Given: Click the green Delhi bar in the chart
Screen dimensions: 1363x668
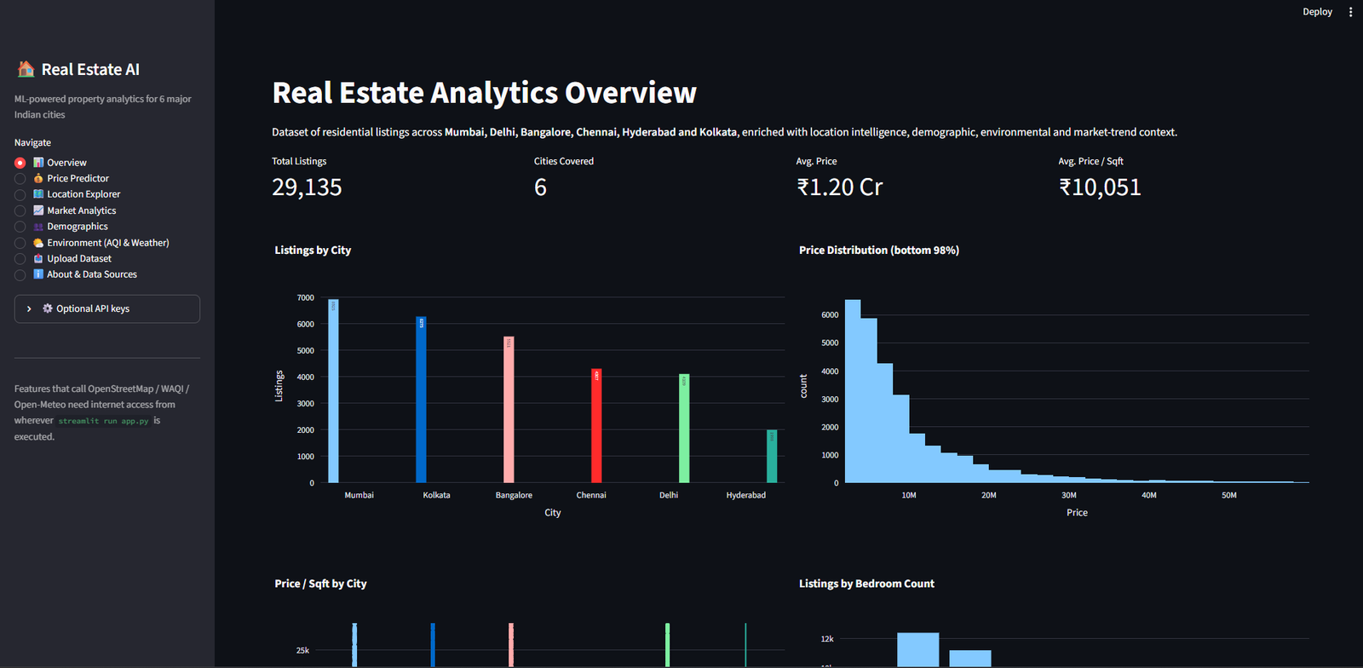Looking at the screenshot, I should (x=684, y=429).
